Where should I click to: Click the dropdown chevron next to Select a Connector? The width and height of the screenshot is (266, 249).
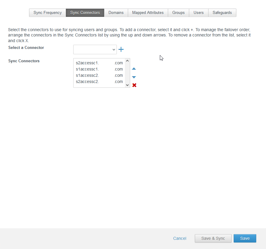114,49
